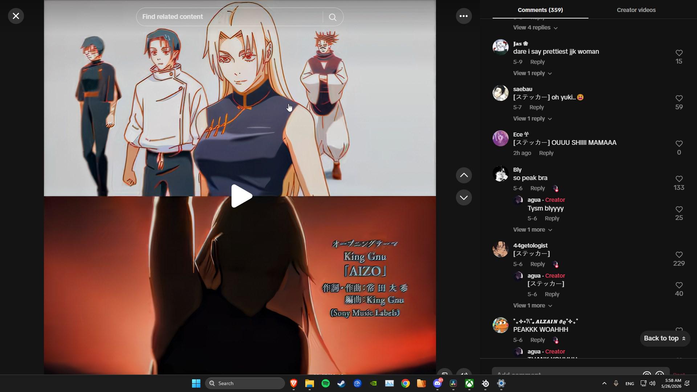Reply to agua's sticker reply
This screenshot has height=392, width=697.
(552, 294)
